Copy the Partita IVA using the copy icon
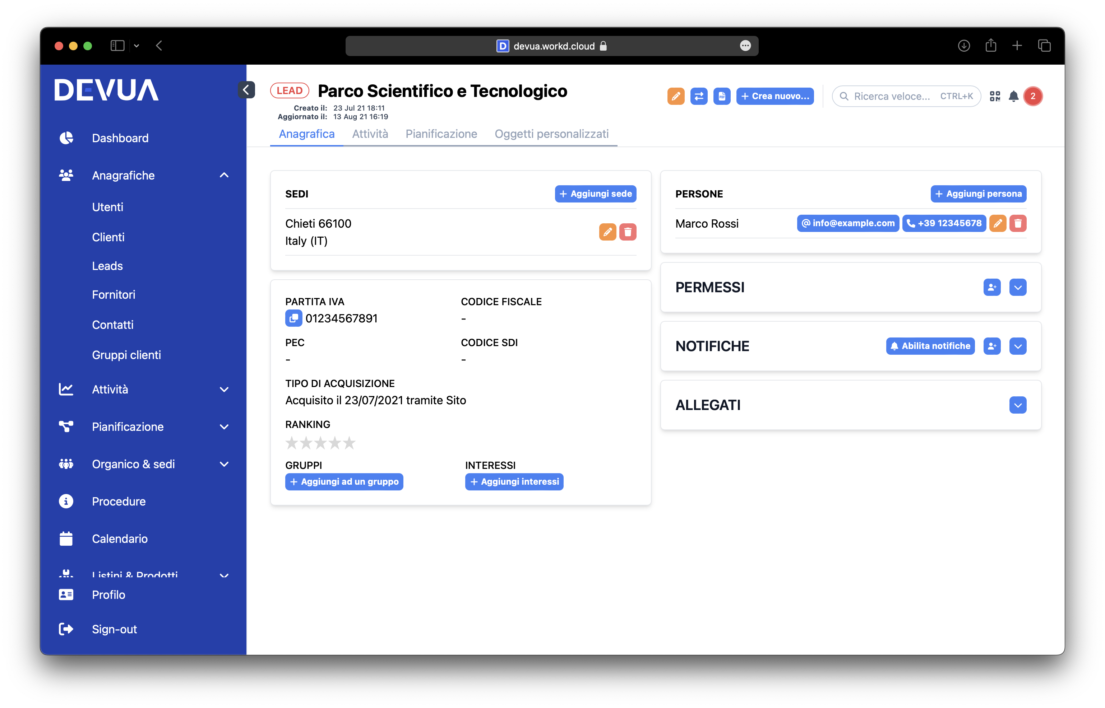The image size is (1105, 708). [x=294, y=318]
